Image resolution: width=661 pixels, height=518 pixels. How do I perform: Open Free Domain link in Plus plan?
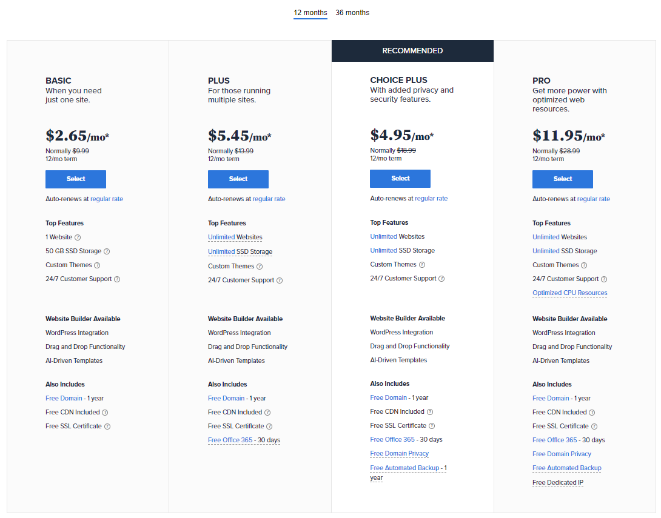(226, 399)
